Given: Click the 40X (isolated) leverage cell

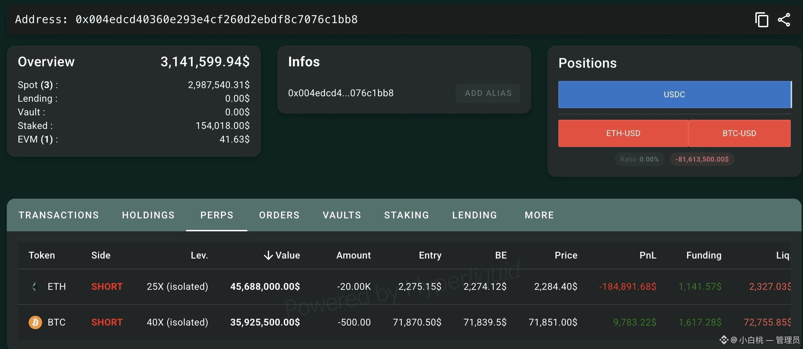Looking at the screenshot, I should (177, 322).
